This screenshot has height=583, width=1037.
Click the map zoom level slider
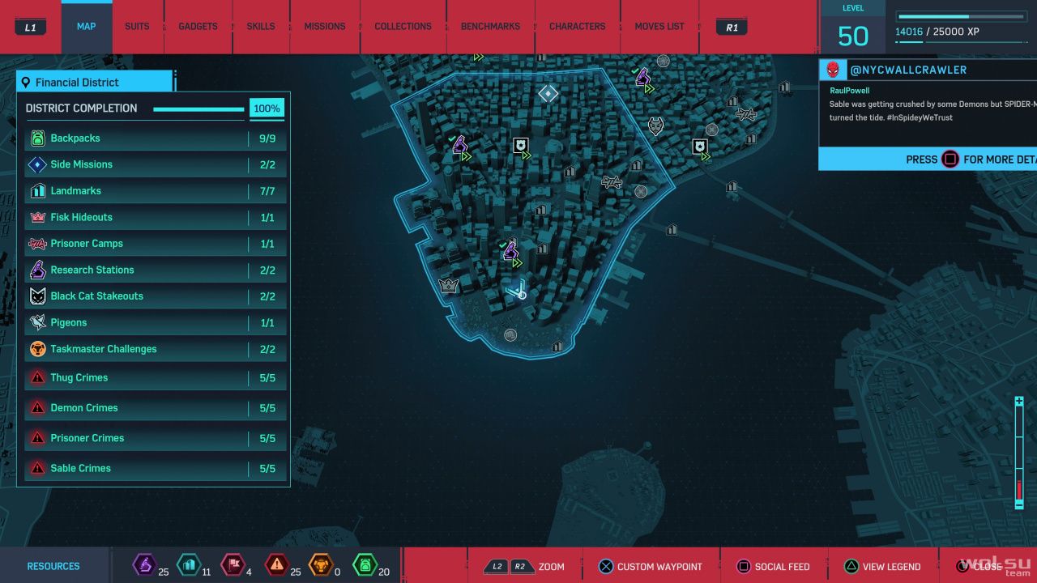tap(1019, 453)
